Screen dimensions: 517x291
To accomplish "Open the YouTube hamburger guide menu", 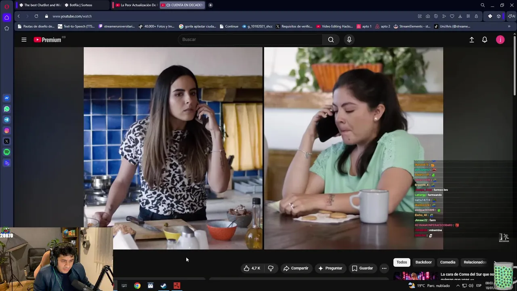I will [x=24, y=40].
